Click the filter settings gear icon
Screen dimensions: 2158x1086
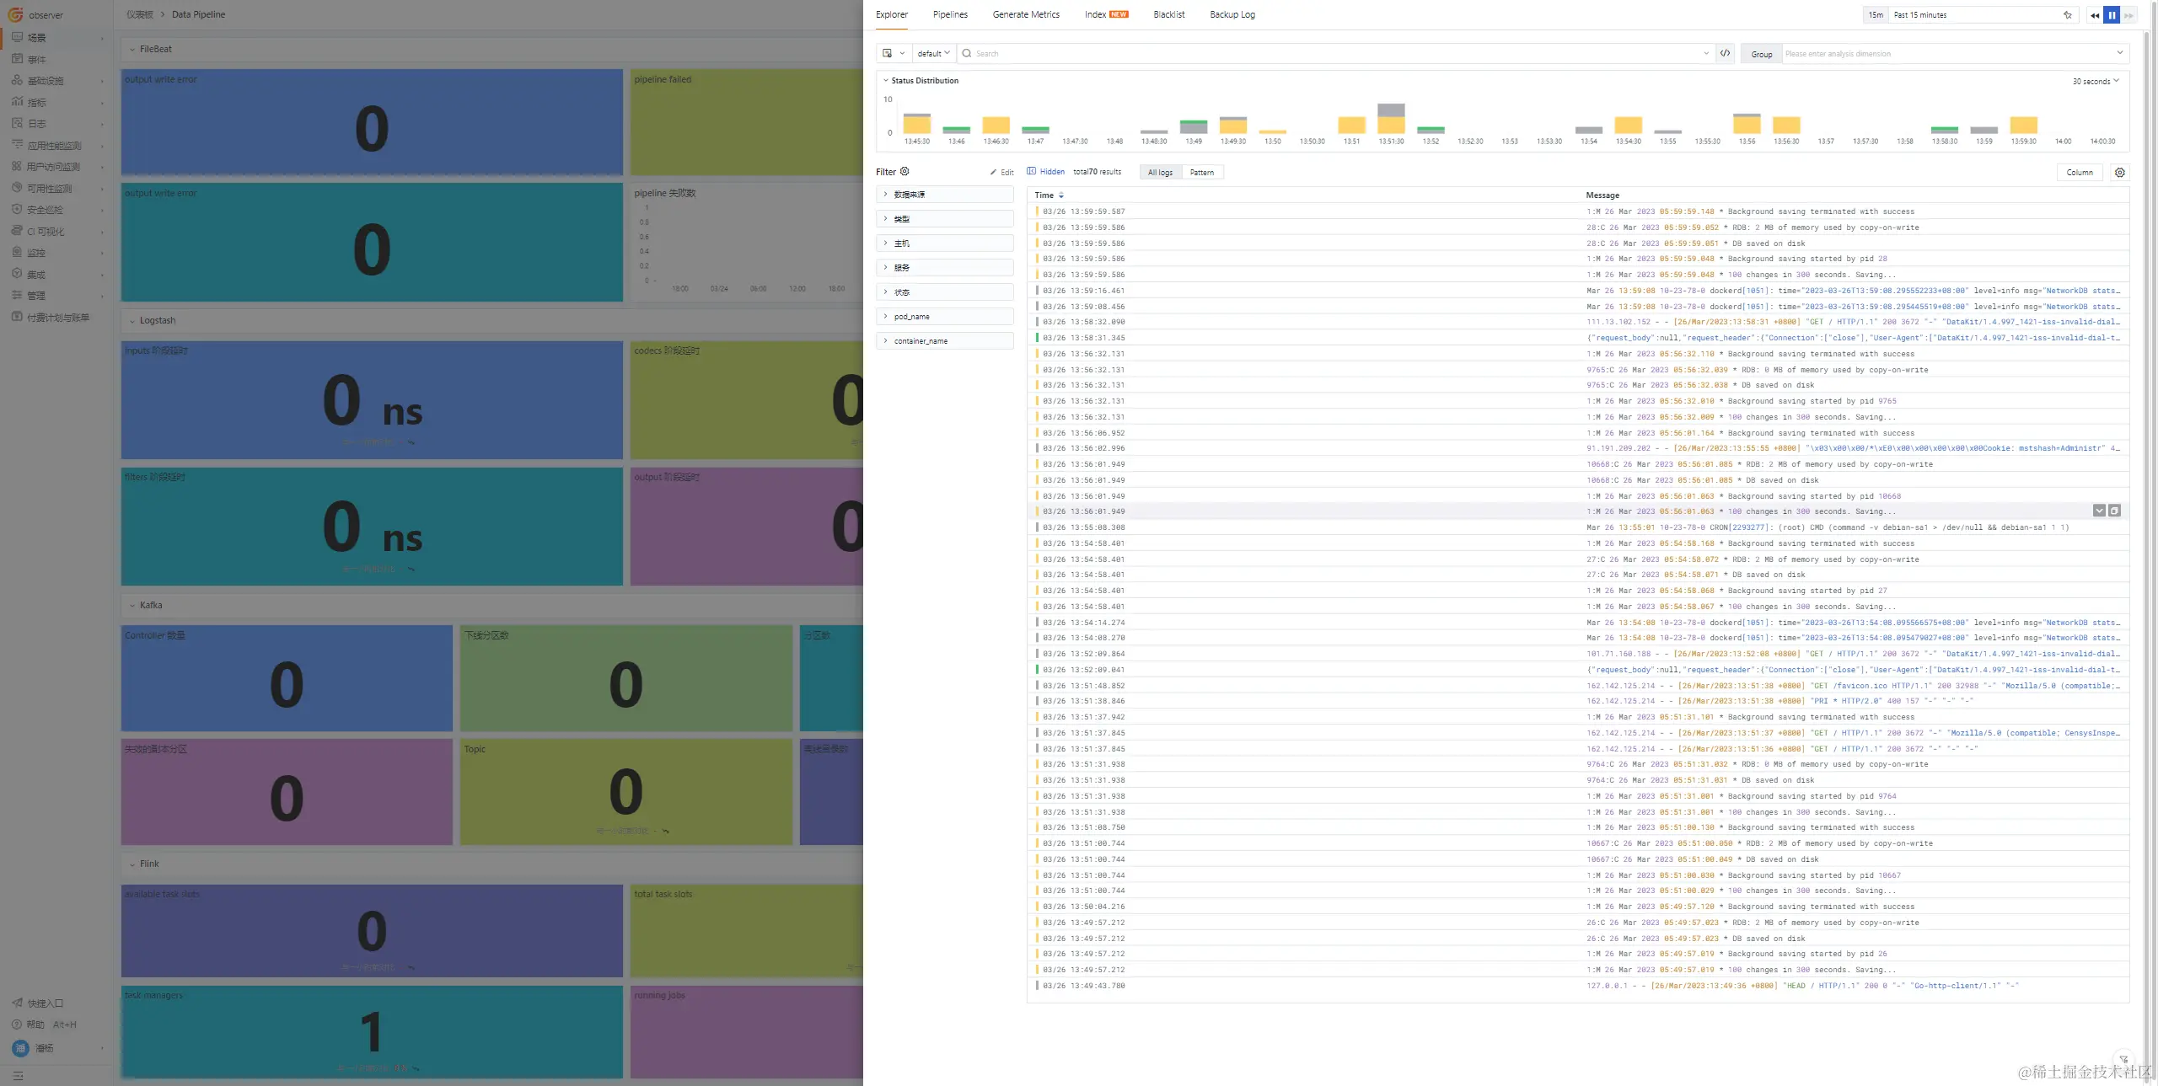tap(905, 171)
